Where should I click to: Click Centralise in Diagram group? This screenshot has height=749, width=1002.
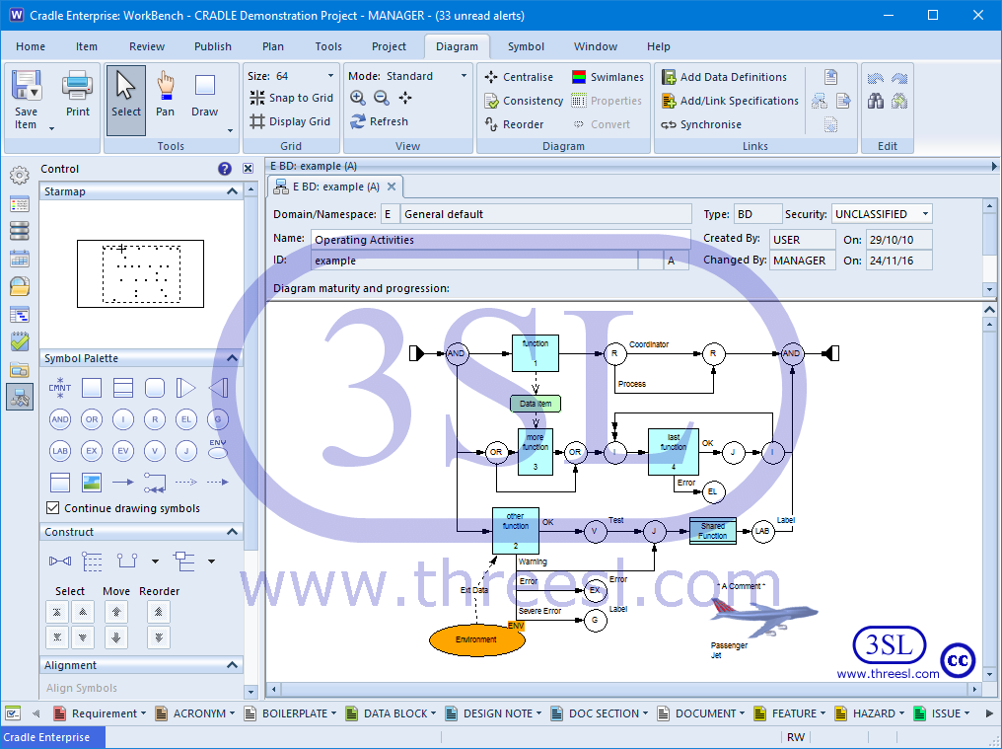point(519,77)
